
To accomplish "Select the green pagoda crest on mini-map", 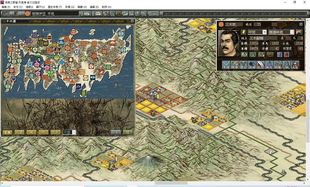I will point(84,93).
